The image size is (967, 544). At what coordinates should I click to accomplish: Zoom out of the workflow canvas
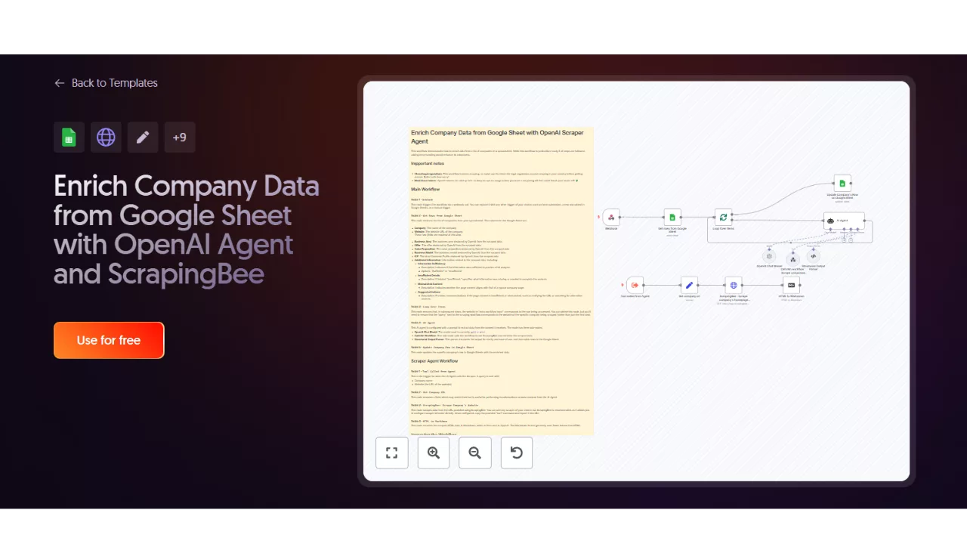[474, 453]
